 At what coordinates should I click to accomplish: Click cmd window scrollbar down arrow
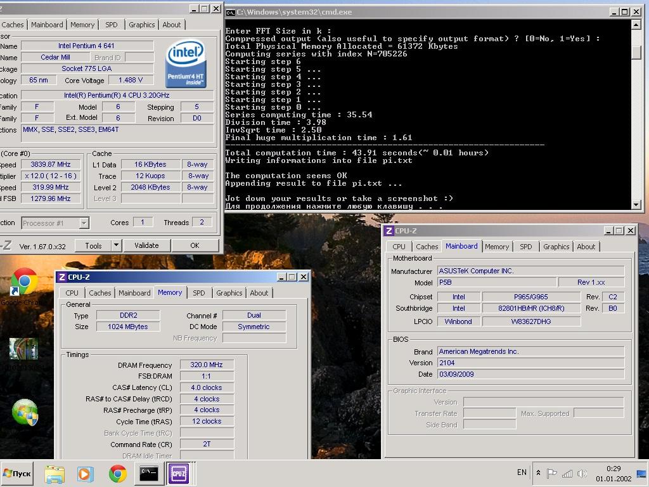tap(636, 205)
